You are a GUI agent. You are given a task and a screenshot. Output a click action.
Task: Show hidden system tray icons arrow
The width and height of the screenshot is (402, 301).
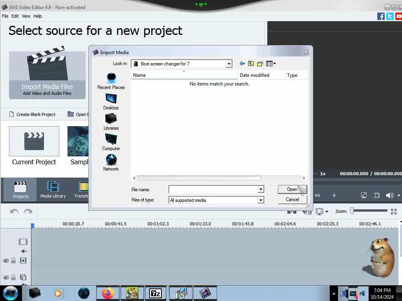tap(334, 294)
